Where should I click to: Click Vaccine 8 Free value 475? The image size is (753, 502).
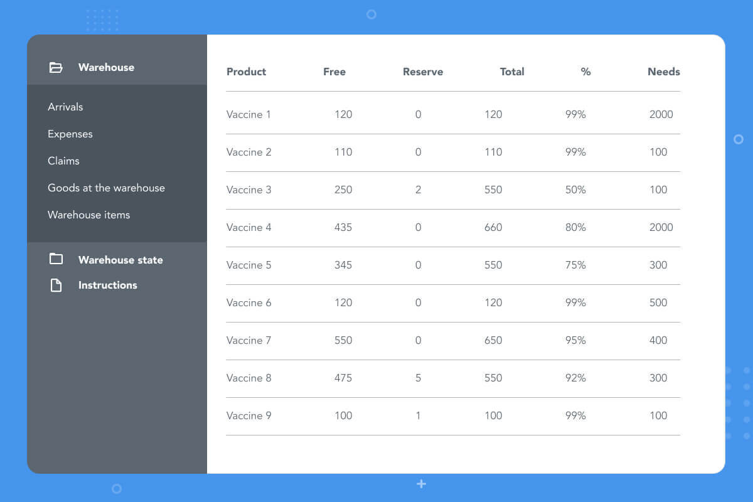coord(343,378)
